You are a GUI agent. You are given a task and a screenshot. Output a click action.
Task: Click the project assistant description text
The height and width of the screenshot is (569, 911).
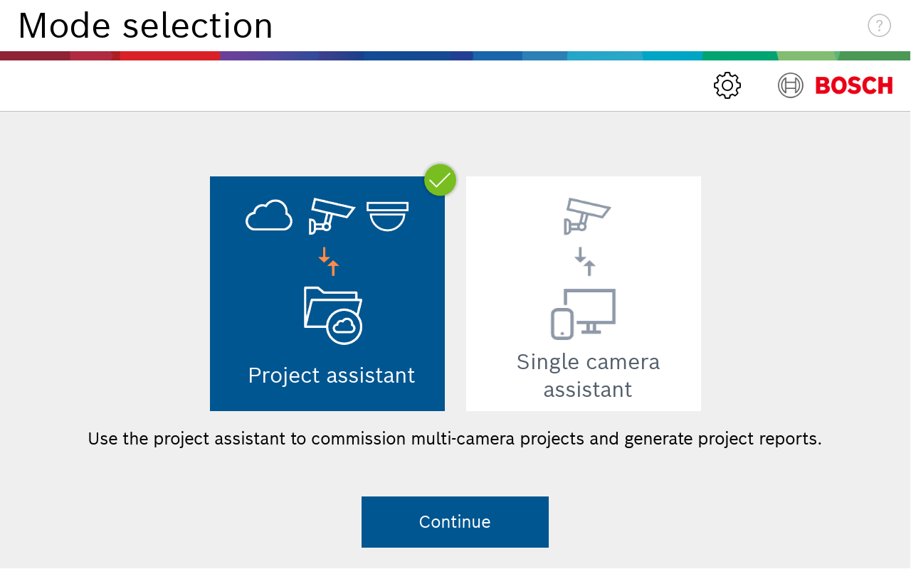[455, 439]
